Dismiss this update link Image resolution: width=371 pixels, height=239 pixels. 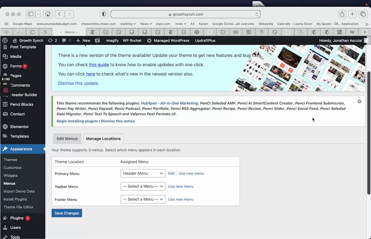pyautogui.click(x=78, y=83)
